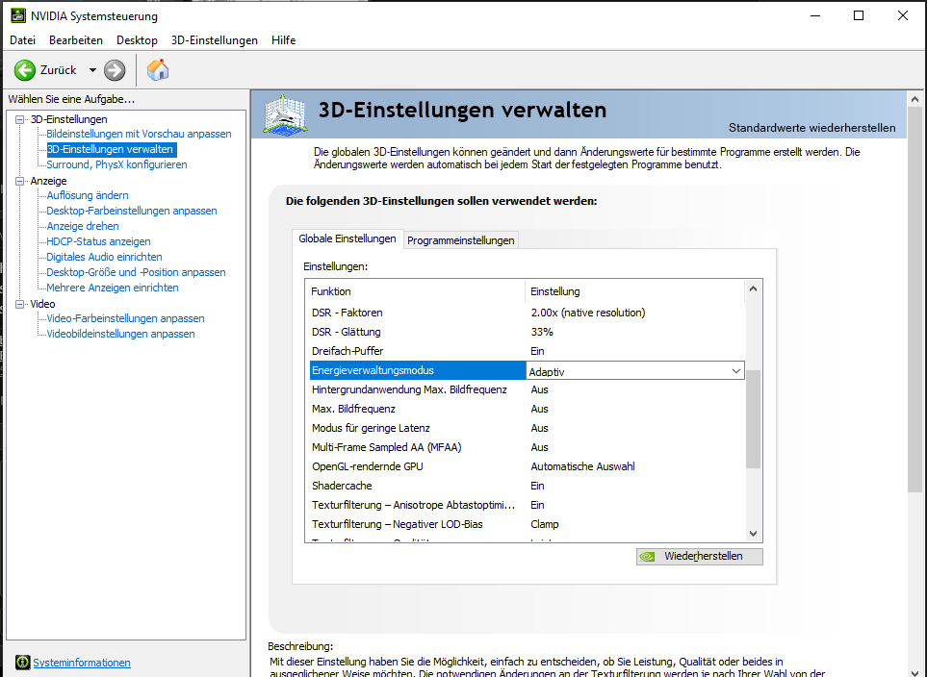Click the Clamp setting value
The width and height of the screenshot is (927, 677).
(x=545, y=525)
